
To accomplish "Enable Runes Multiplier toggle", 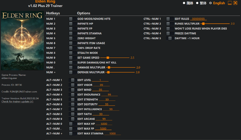I will point(170,24).
